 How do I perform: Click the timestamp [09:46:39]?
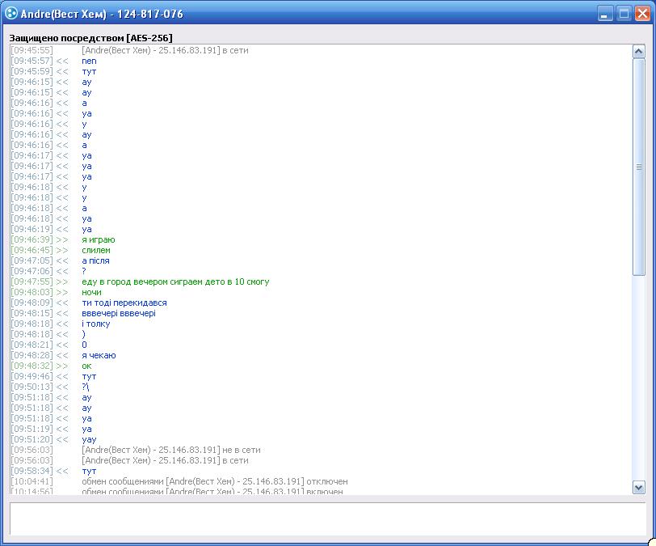(x=32, y=239)
